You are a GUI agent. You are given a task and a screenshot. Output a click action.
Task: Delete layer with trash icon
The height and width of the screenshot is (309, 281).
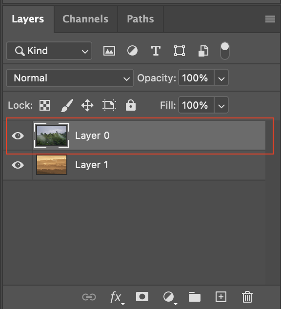pos(247,297)
